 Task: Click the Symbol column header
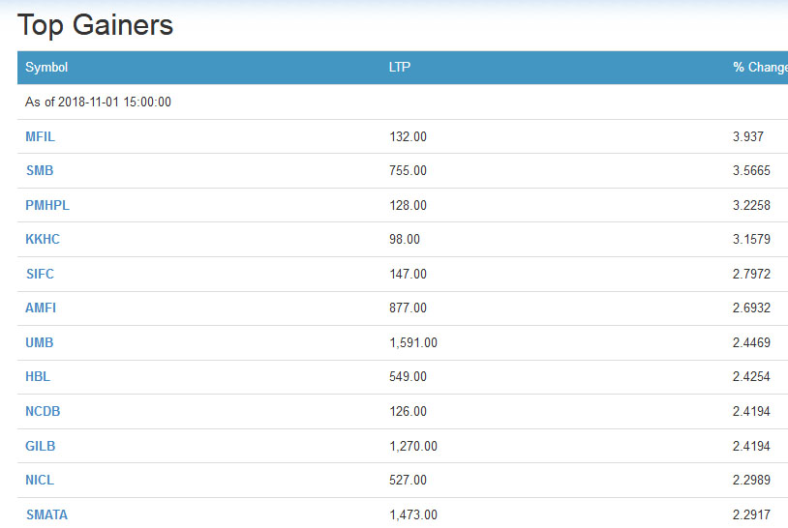(x=46, y=68)
